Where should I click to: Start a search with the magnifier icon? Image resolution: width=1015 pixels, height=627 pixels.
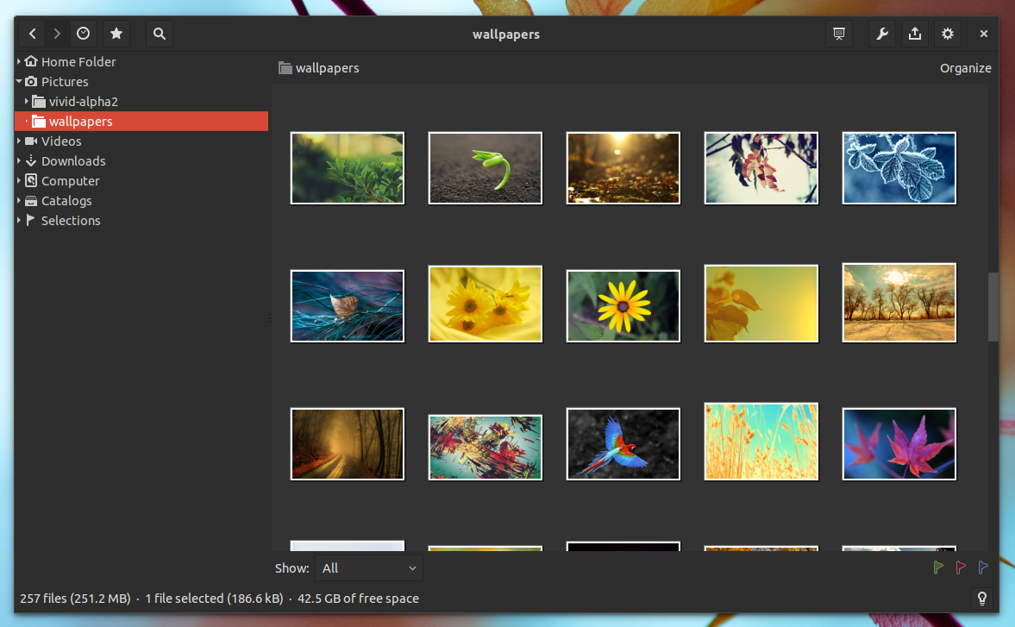point(159,34)
